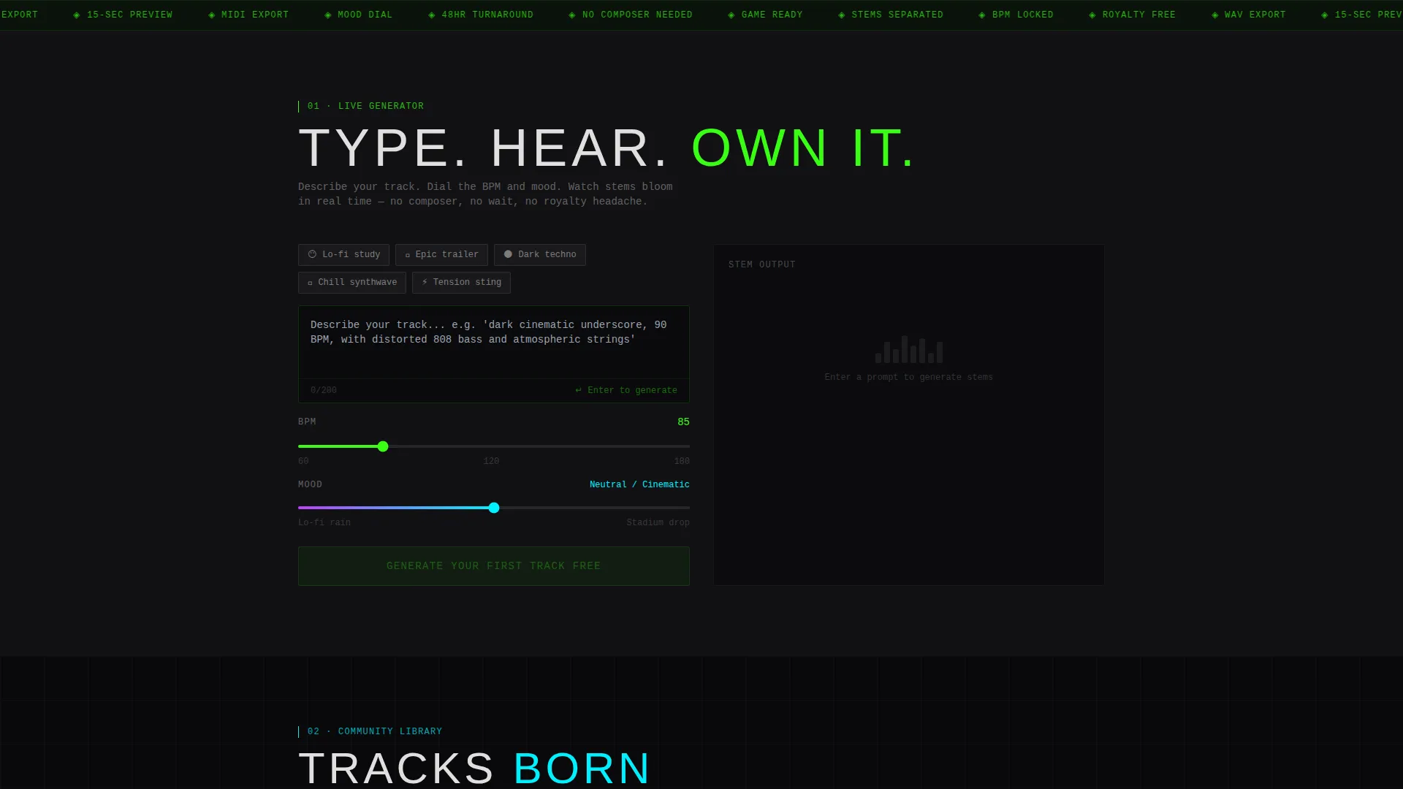The width and height of the screenshot is (1403, 789).
Task: Click the '0/200' character counter
Action: (324, 390)
